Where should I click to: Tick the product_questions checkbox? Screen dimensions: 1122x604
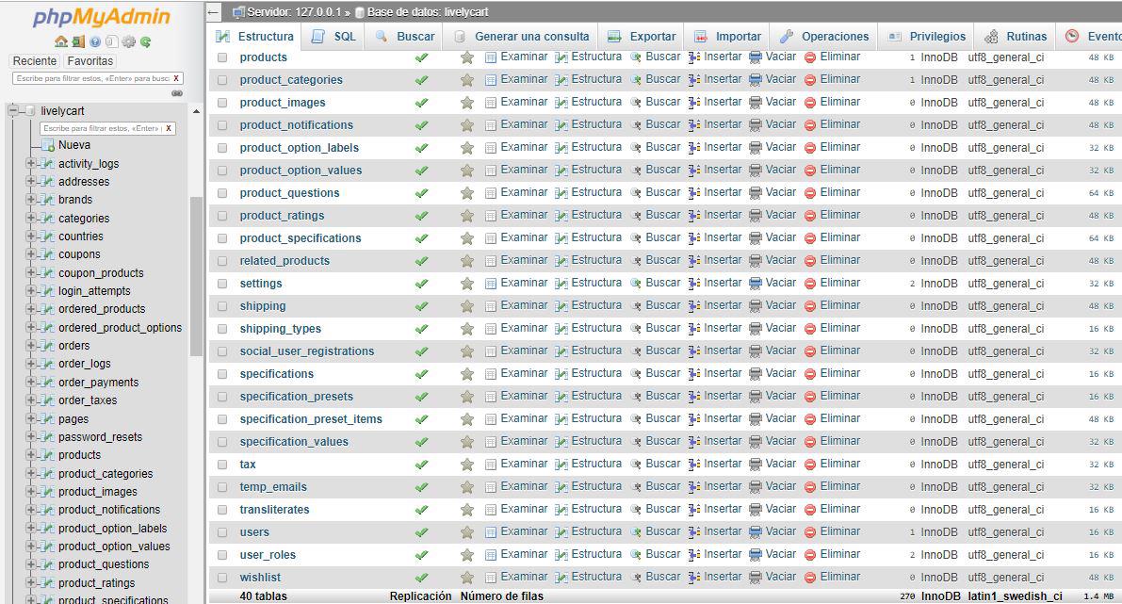tap(222, 193)
